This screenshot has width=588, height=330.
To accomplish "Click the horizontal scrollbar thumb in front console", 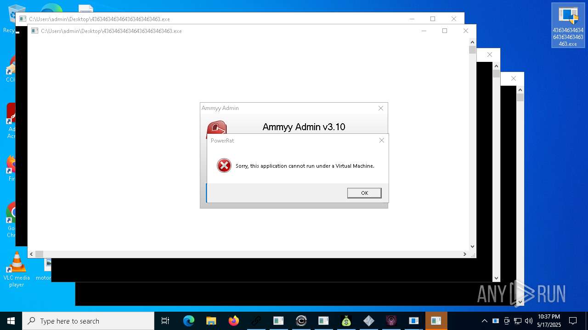I will pos(40,254).
